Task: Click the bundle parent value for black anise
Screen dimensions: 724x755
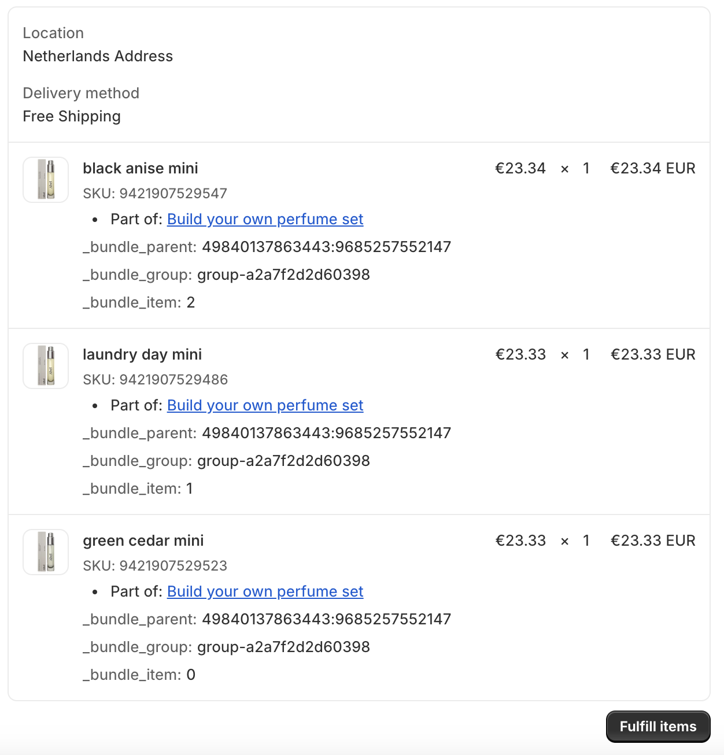Action: pos(327,247)
